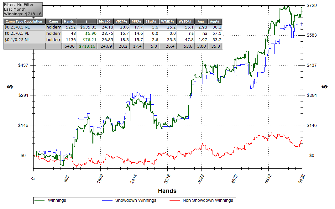Click the Hands column header

click(69, 21)
